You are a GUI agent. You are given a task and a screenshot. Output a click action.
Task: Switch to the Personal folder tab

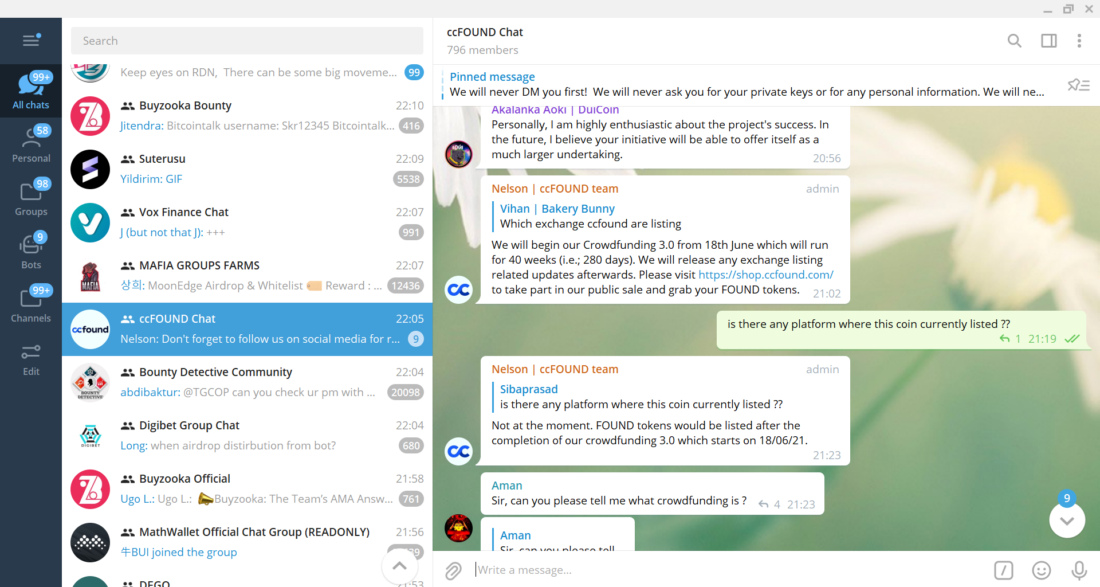(x=31, y=144)
